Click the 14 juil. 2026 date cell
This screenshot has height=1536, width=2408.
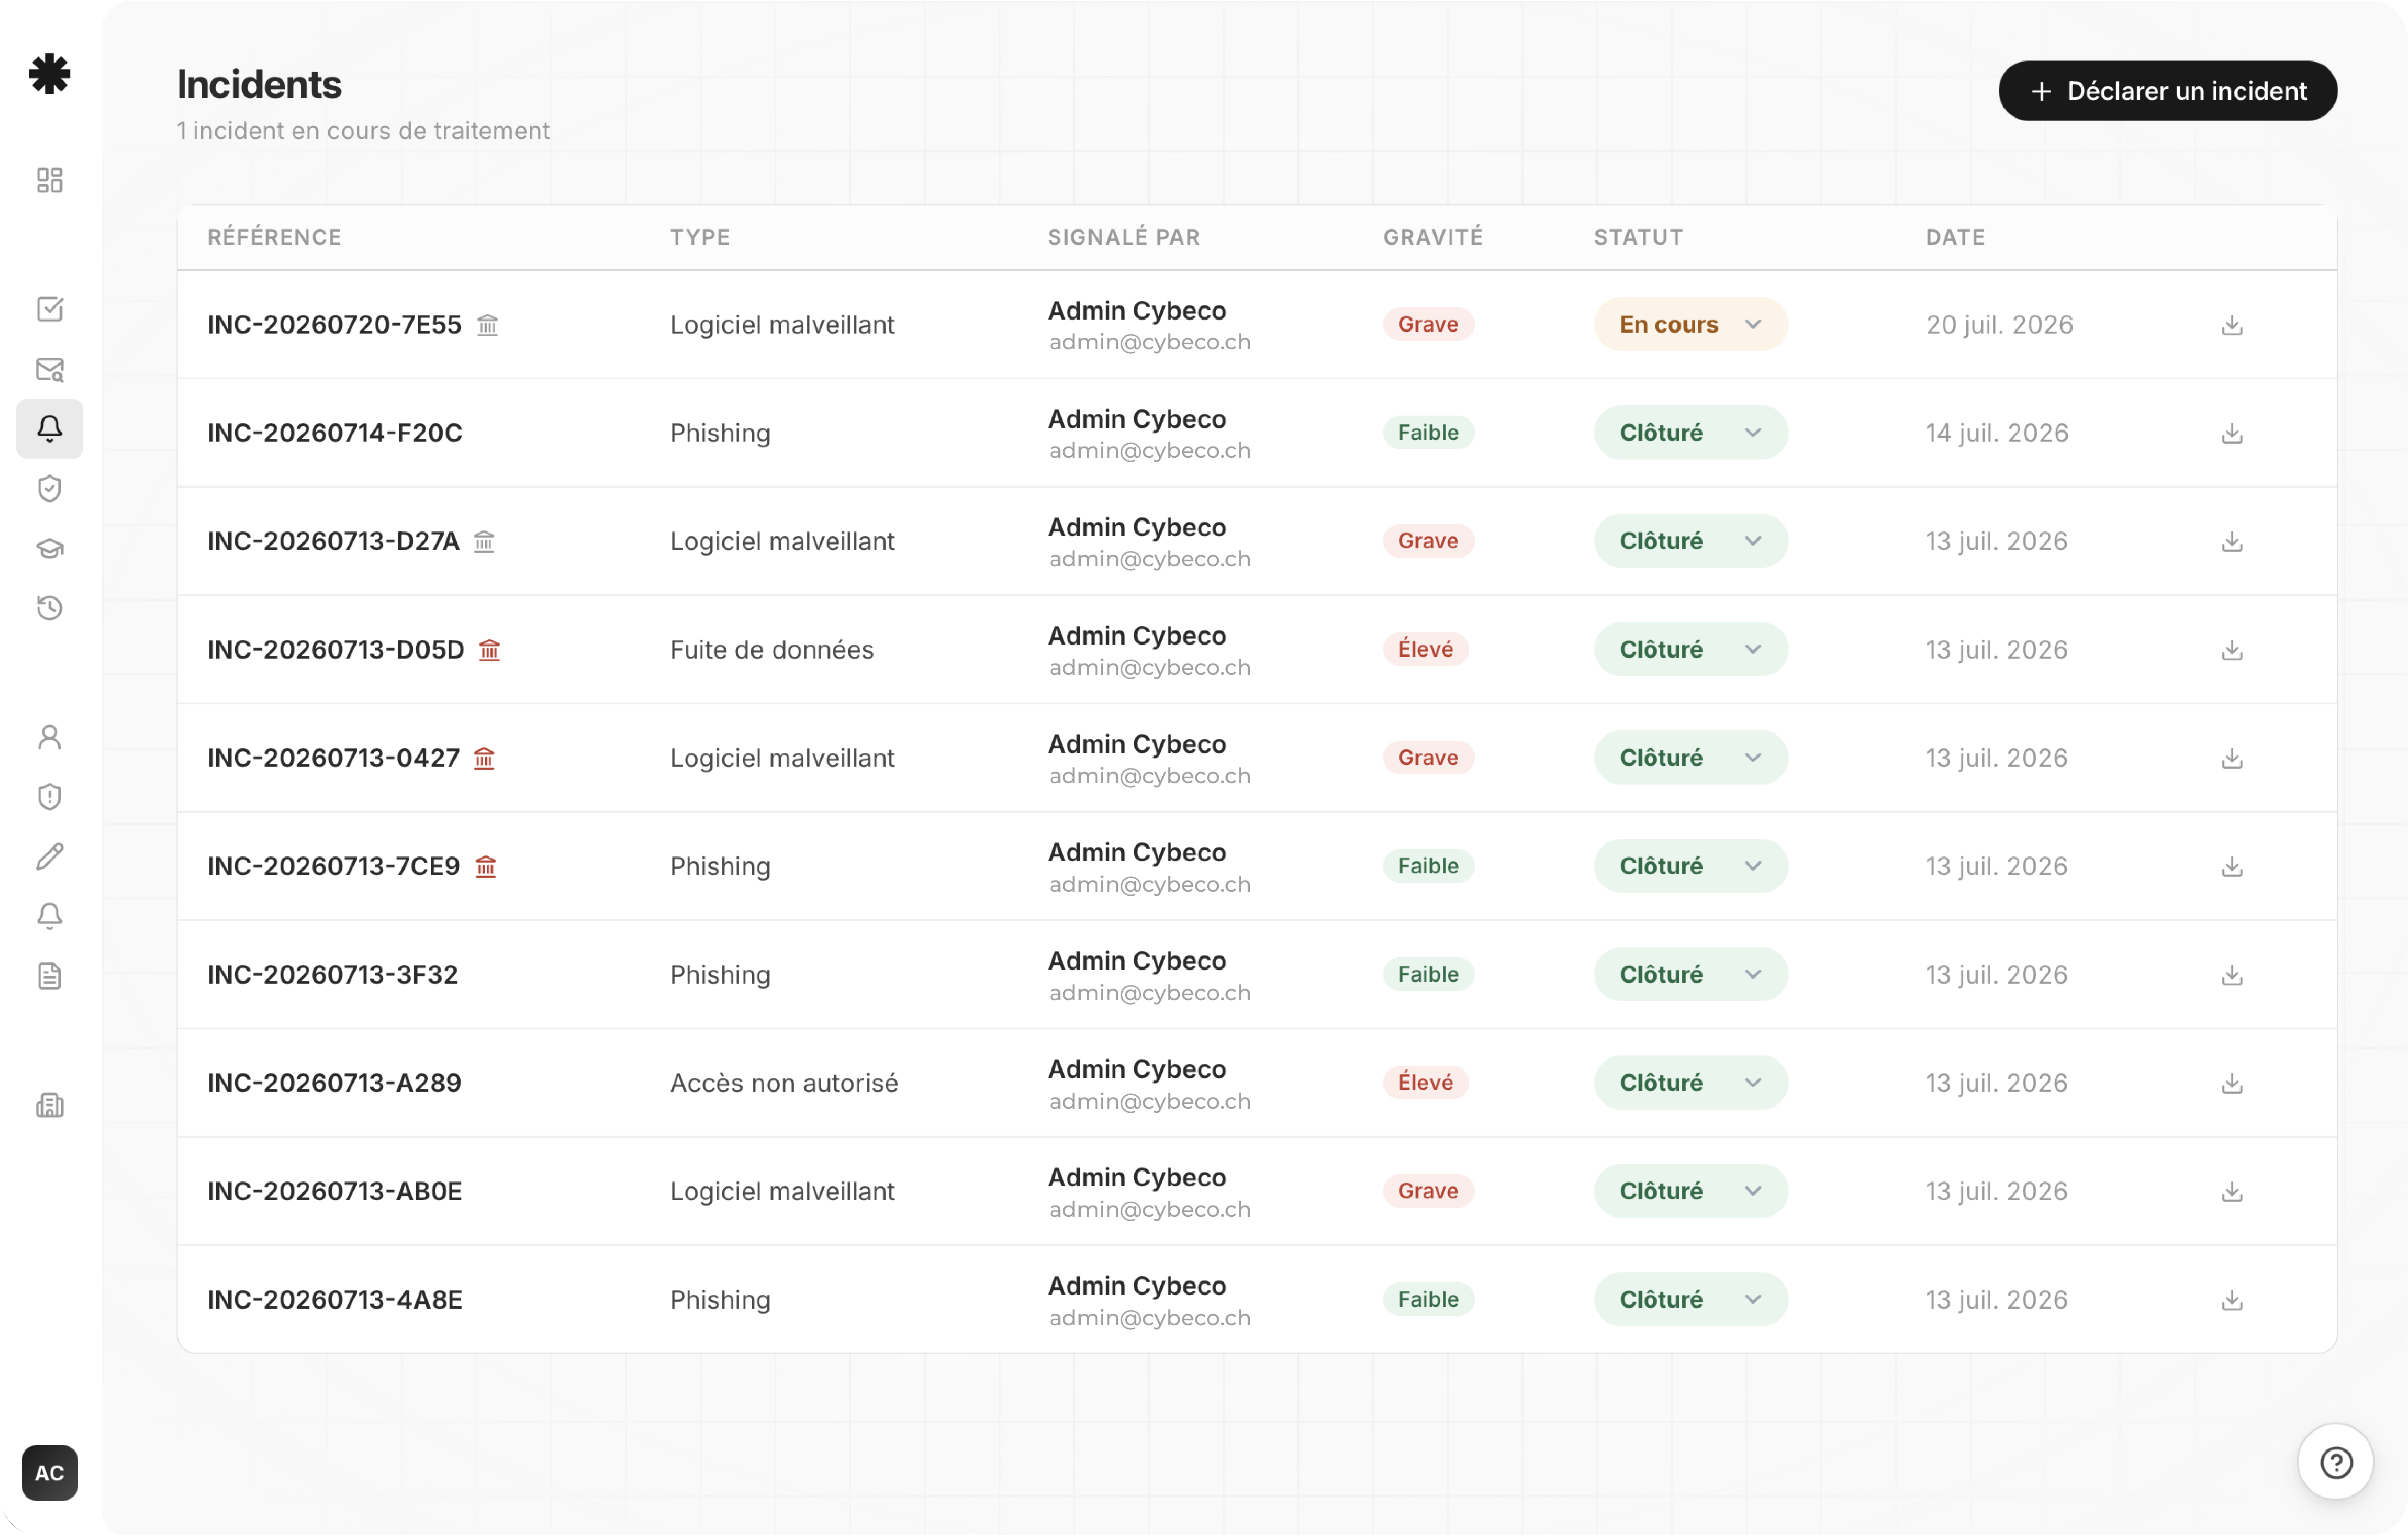1997,433
